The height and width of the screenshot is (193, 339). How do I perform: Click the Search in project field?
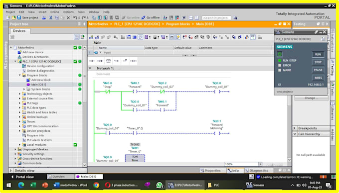tap(216, 18)
